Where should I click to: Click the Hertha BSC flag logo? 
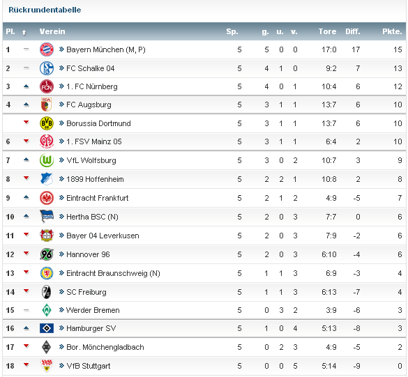(x=47, y=217)
